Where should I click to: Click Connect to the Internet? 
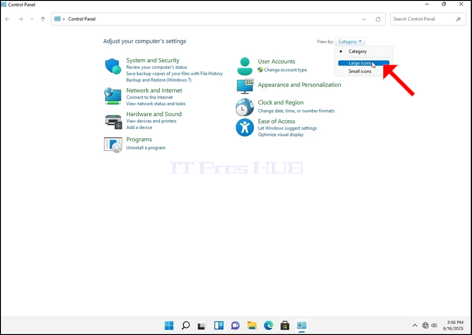tap(149, 97)
